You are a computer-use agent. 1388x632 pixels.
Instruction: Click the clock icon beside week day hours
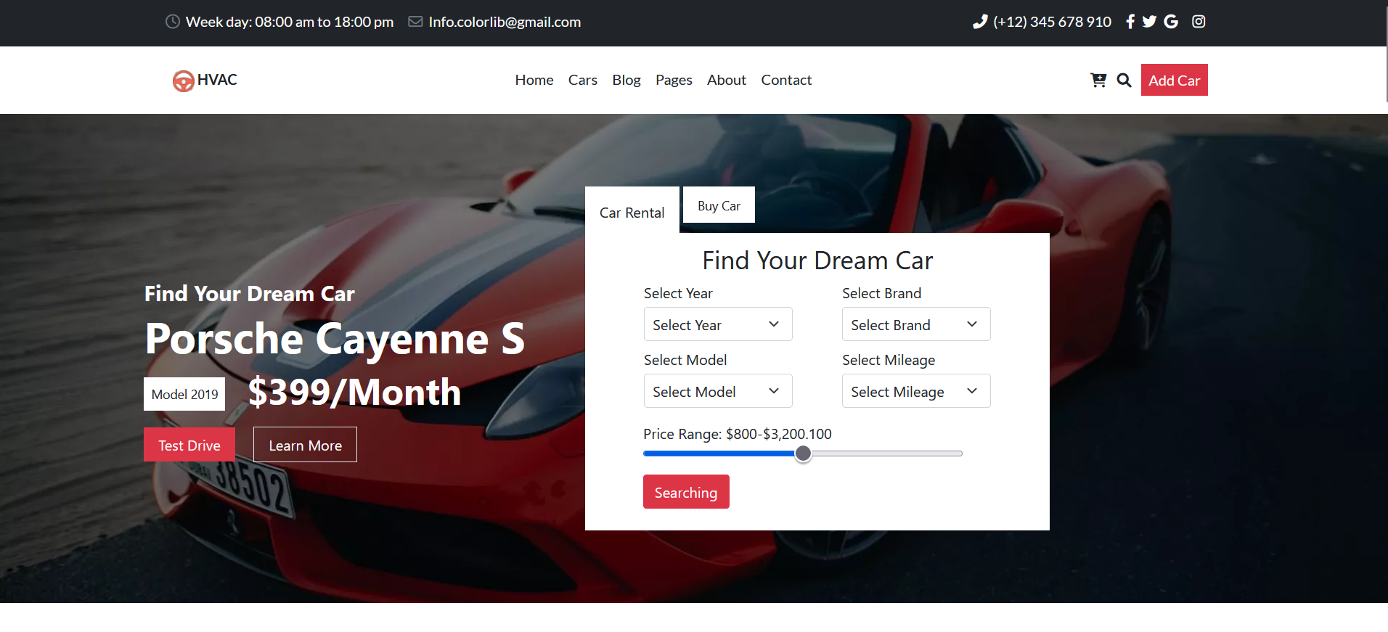[x=173, y=22]
